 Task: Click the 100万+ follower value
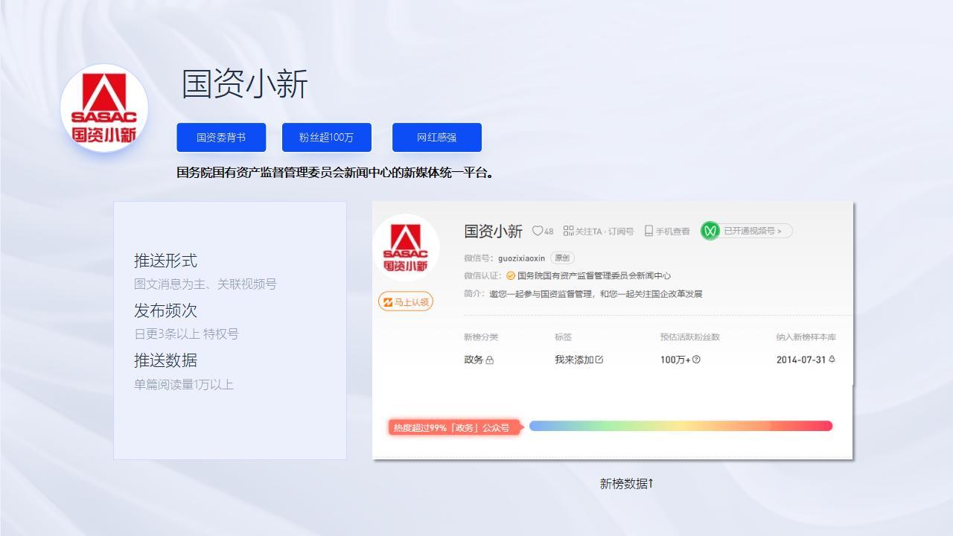tap(675, 360)
